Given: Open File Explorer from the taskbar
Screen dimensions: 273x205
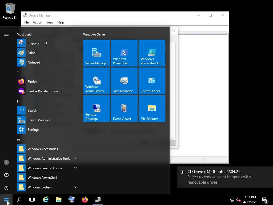Looking at the screenshot, I should [58, 200].
